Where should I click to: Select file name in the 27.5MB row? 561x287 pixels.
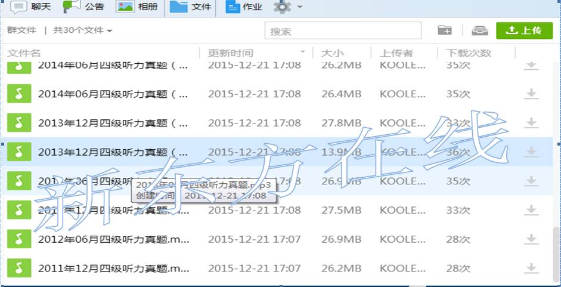(113, 210)
